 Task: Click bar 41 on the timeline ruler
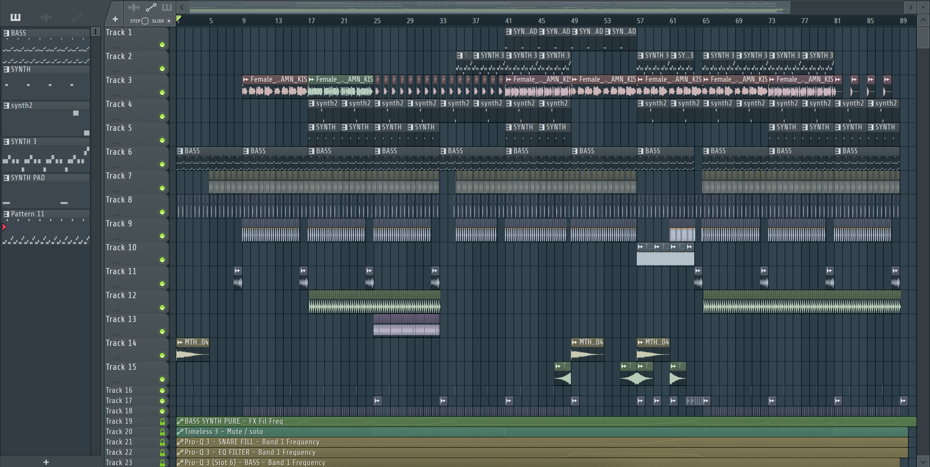click(508, 21)
